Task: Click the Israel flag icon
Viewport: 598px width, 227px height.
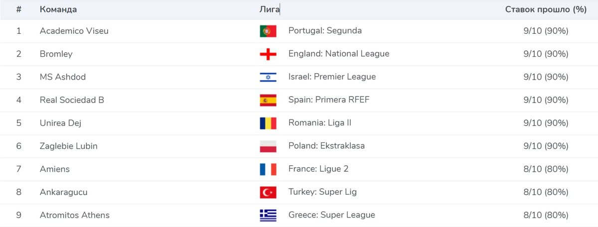Action: [x=268, y=77]
